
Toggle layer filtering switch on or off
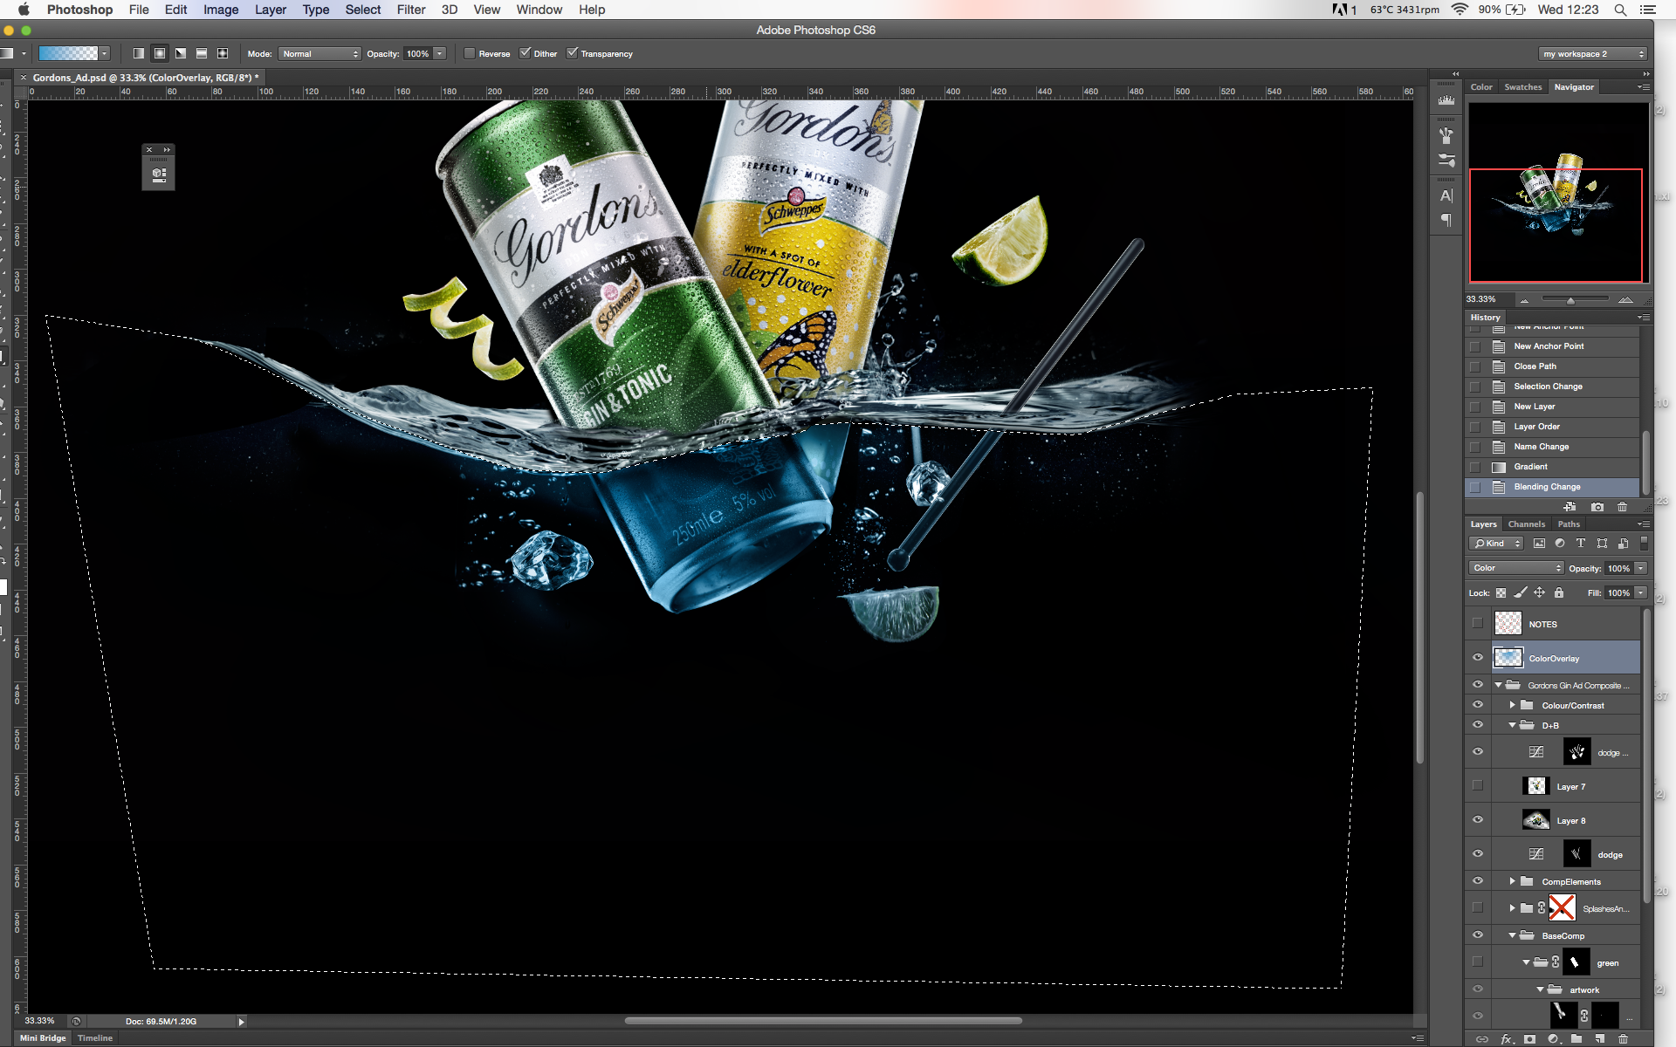point(1644,544)
